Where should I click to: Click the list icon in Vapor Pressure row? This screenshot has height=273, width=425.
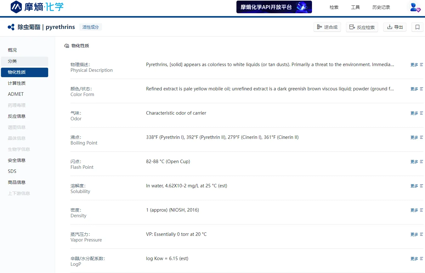click(x=422, y=234)
